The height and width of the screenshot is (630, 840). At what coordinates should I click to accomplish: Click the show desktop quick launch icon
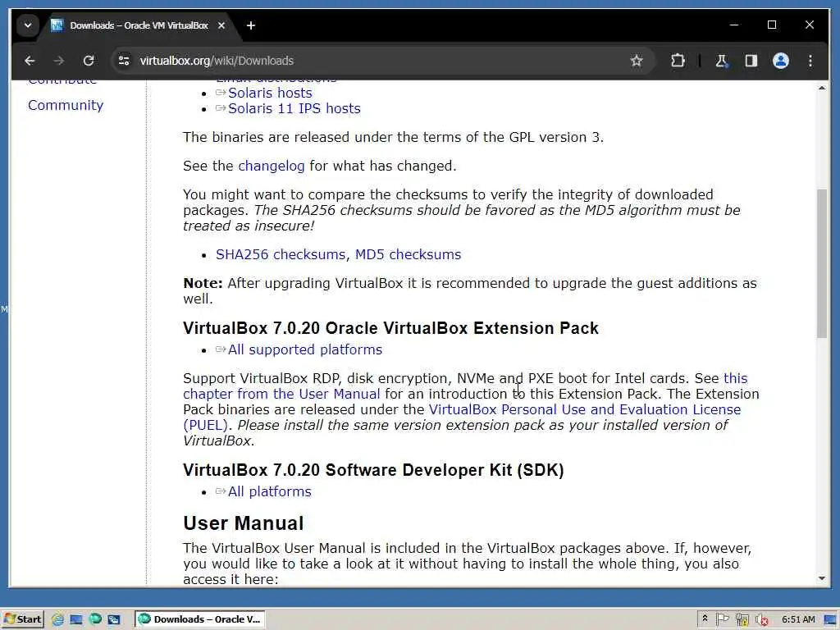pyautogui.click(x=76, y=619)
